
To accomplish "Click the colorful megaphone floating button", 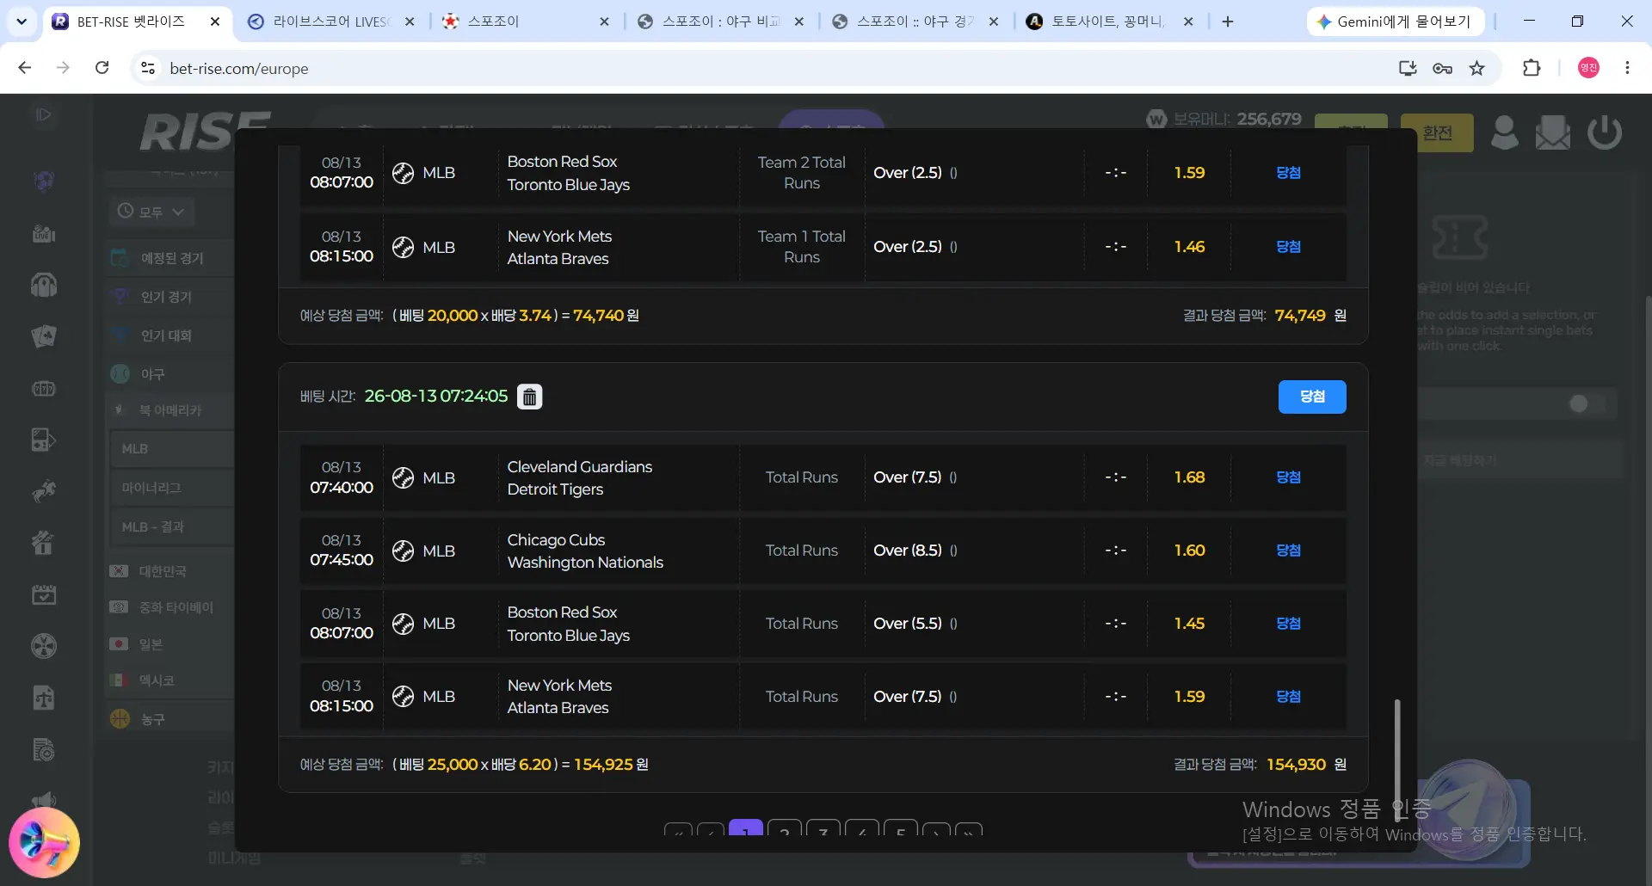I will click(x=44, y=842).
